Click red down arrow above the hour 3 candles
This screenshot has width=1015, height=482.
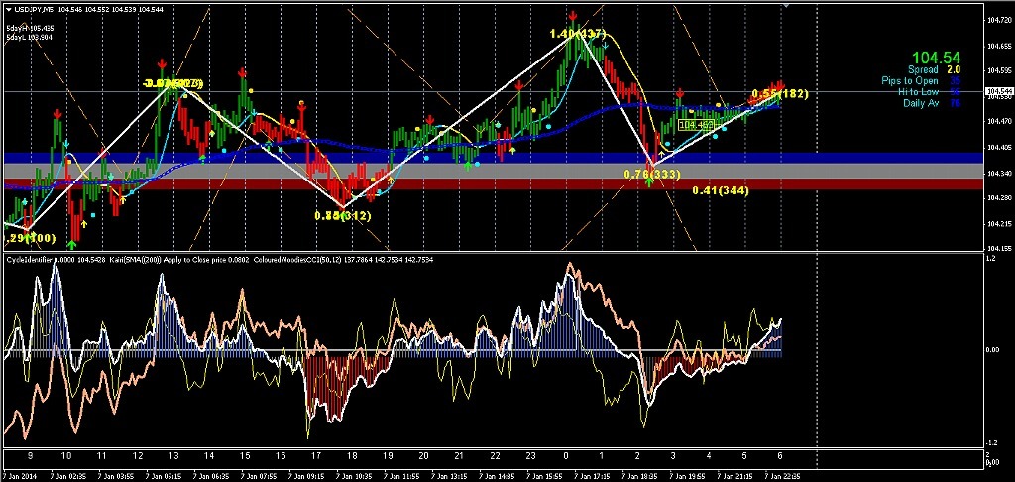(680, 94)
